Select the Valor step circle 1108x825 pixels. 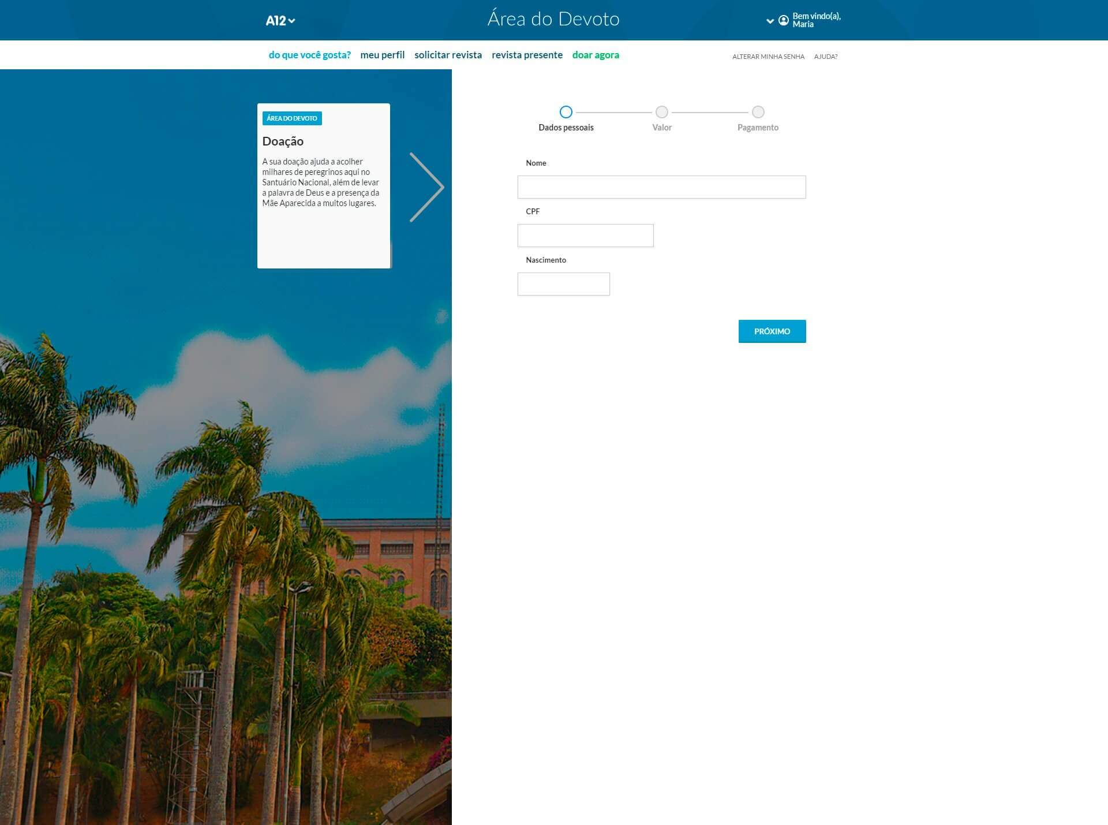click(x=661, y=112)
